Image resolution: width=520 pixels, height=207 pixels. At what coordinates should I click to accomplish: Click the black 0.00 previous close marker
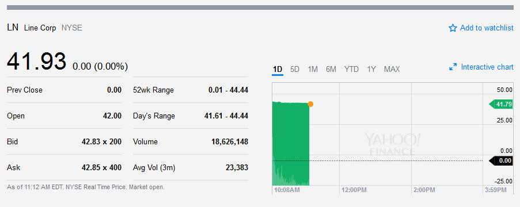(501, 161)
